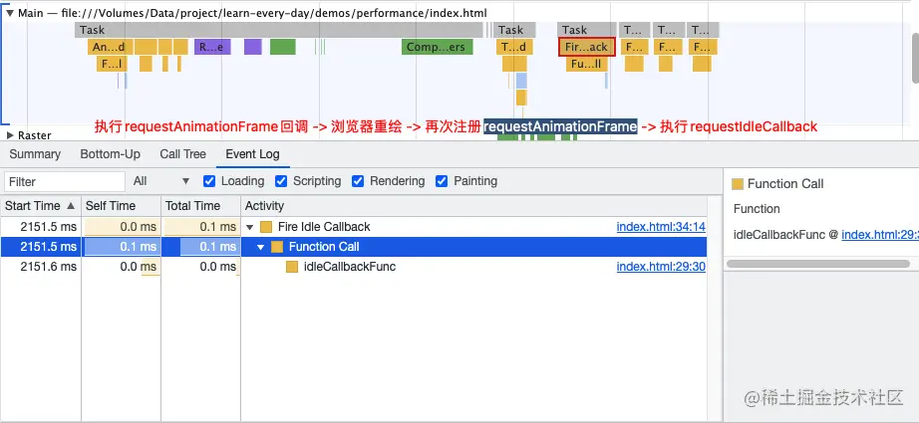Sort by Total Time column
This screenshot has width=919, height=423.
coord(200,206)
